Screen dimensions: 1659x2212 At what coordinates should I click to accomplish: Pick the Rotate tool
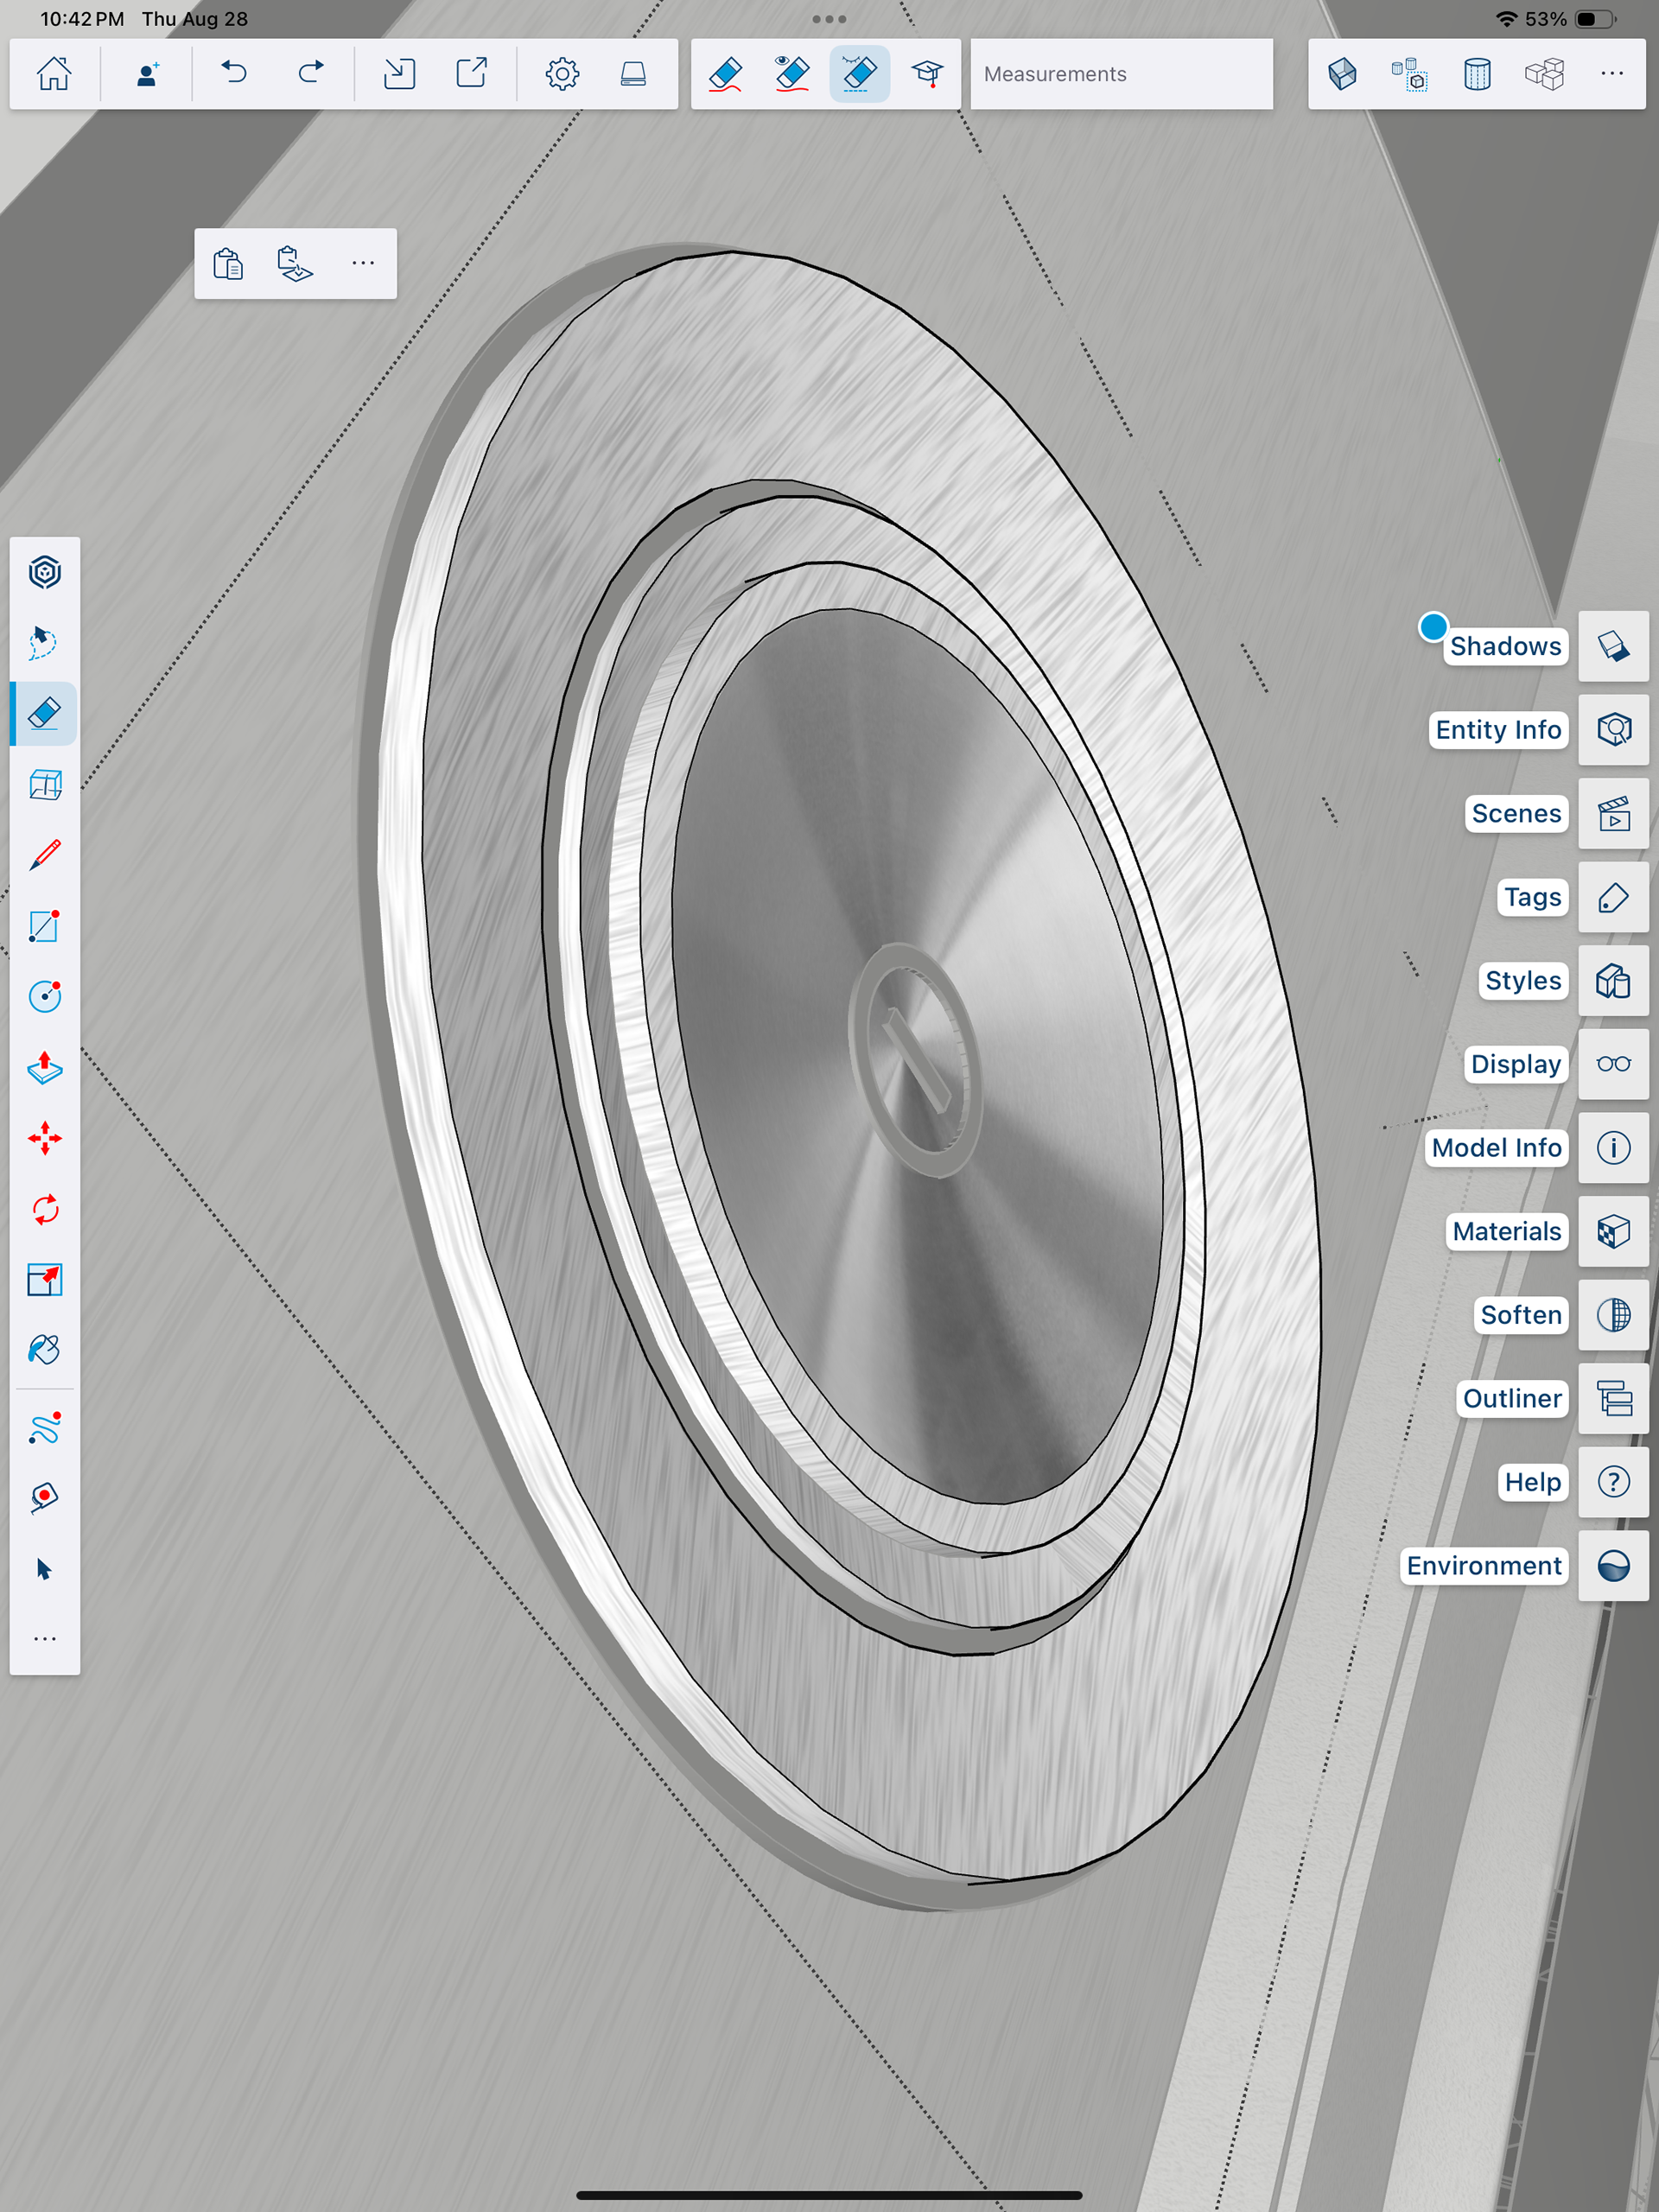pyautogui.click(x=44, y=1209)
